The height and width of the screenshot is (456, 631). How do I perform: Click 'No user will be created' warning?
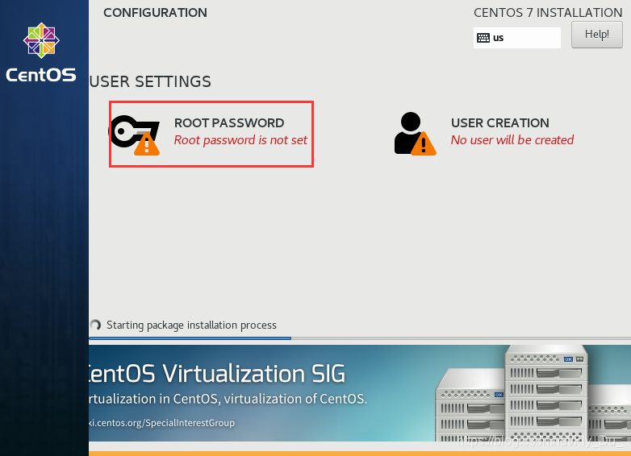coord(512,140)
